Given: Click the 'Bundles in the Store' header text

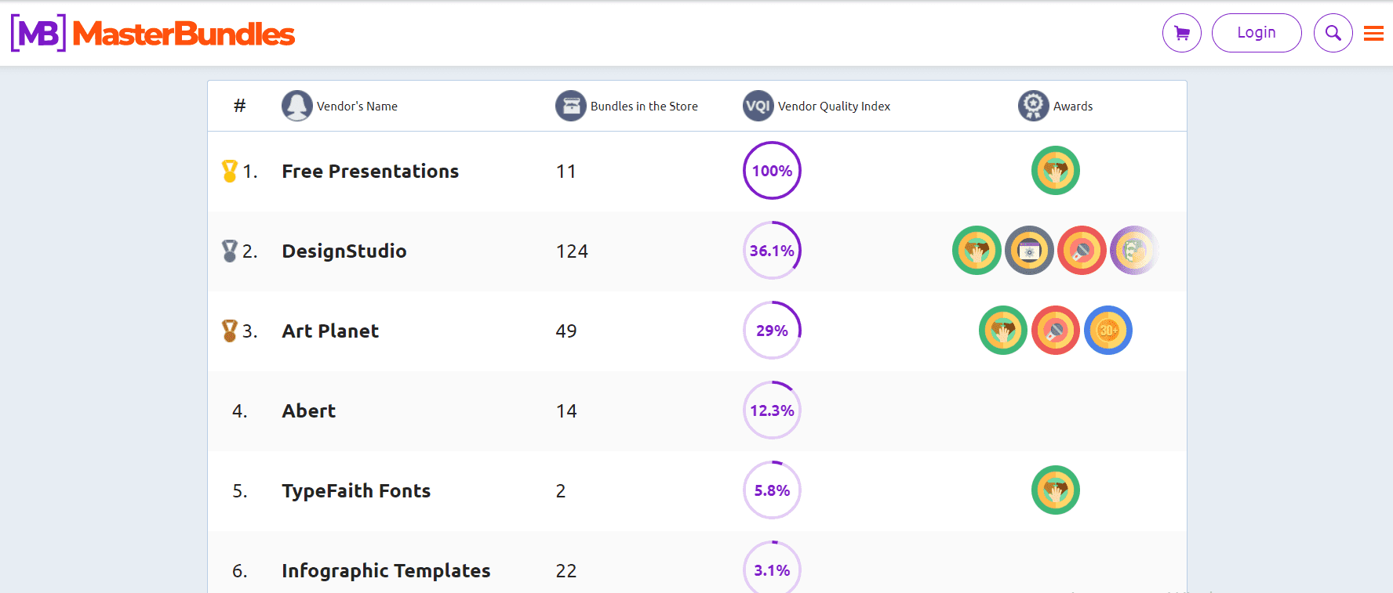Looking at the screenshot, I should click(644, 106).
